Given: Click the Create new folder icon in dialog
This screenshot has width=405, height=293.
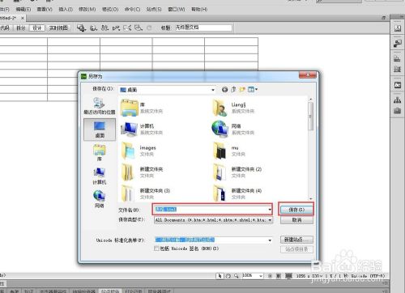Looking at the screenshot, I should tap(242, 90).
